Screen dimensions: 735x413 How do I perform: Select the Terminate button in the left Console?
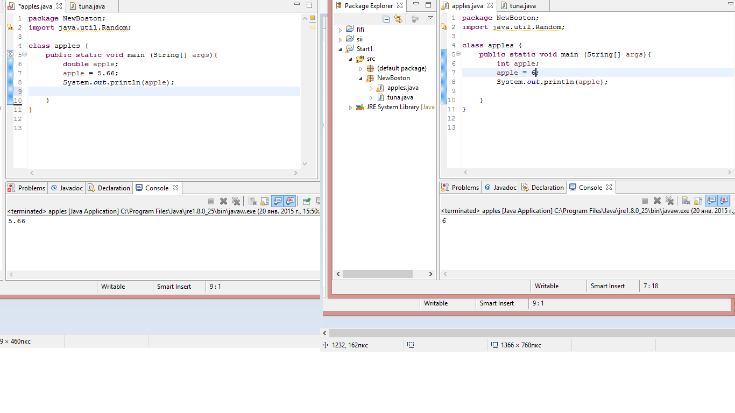coord(211,201)
